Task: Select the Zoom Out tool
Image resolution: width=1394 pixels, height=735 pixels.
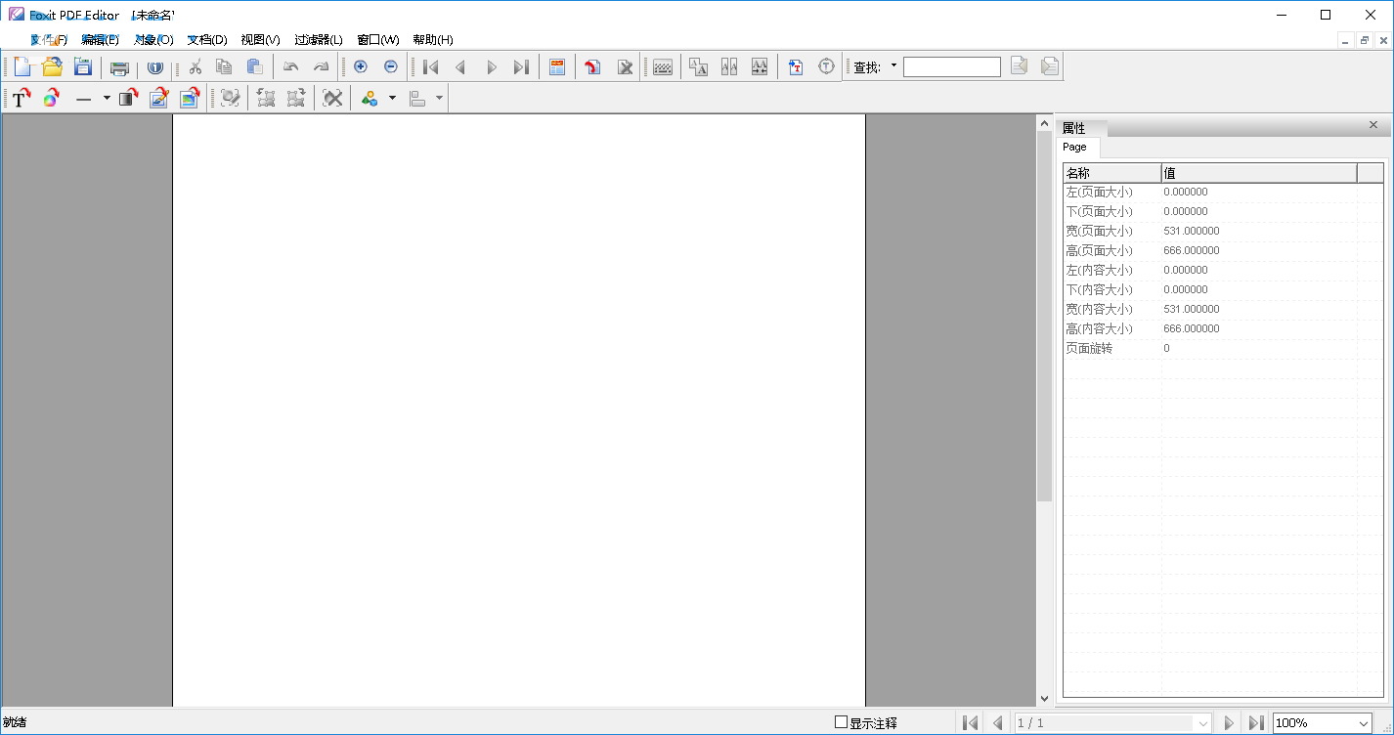Action: coord(390,66)
